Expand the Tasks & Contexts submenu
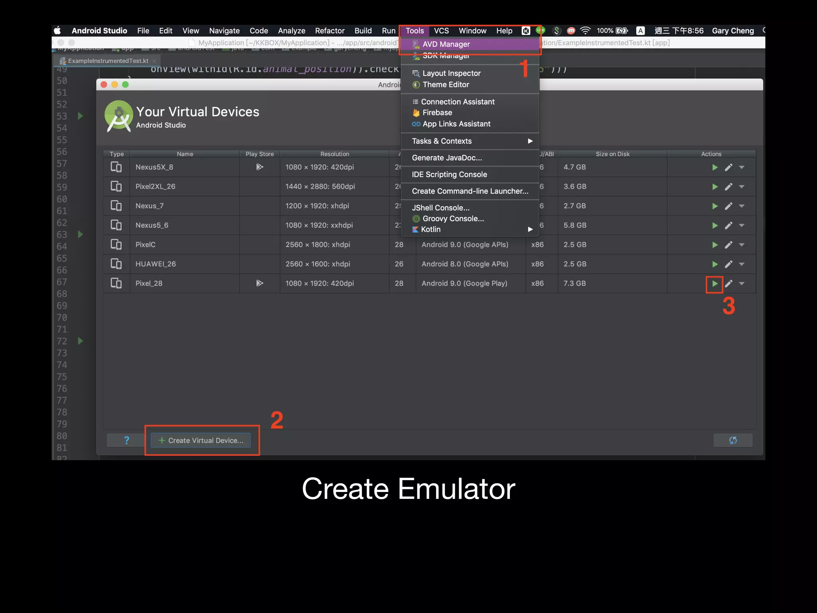Image resolution: width=817 pixels, height=613 pixels. click(470, 141)
